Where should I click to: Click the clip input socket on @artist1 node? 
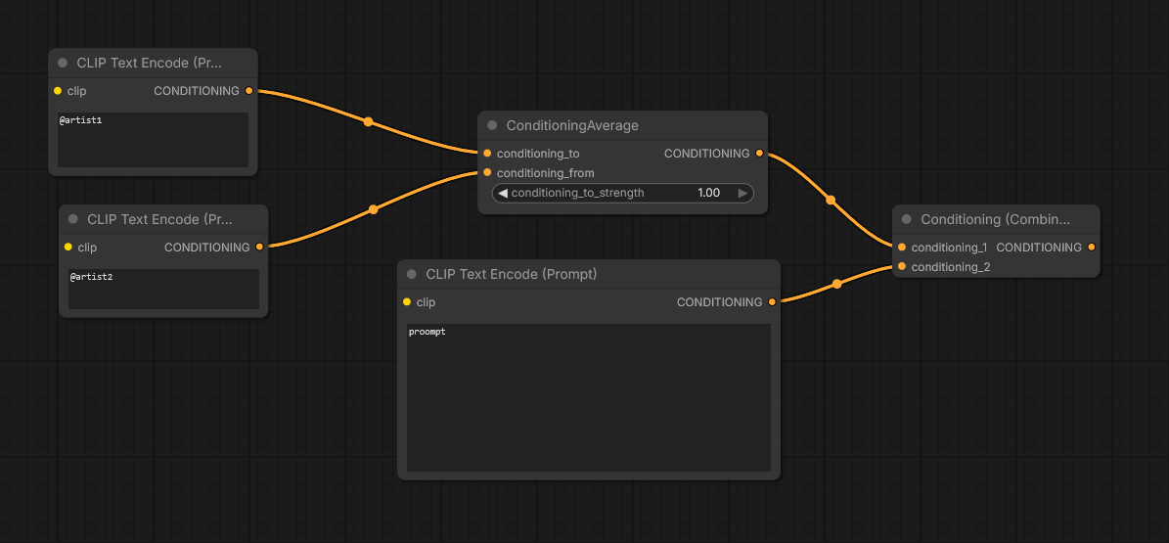(x=58, y=91)
